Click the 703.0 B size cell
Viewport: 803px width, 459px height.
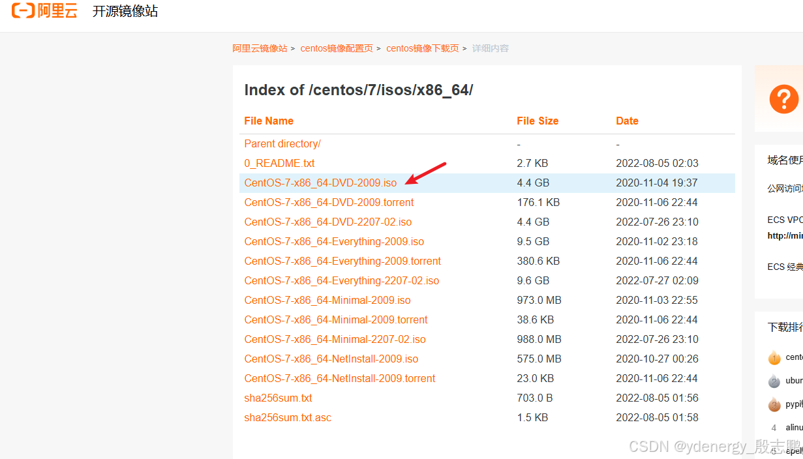535,398
